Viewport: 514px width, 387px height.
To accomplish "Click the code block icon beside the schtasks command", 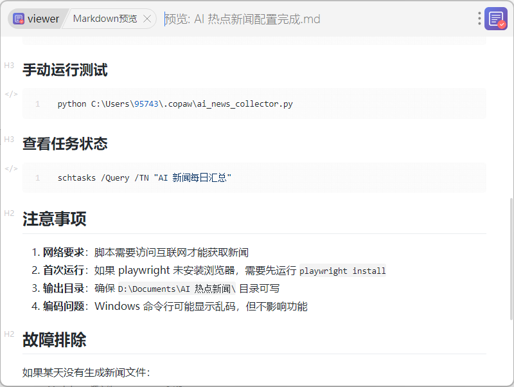I will (11, 168).
